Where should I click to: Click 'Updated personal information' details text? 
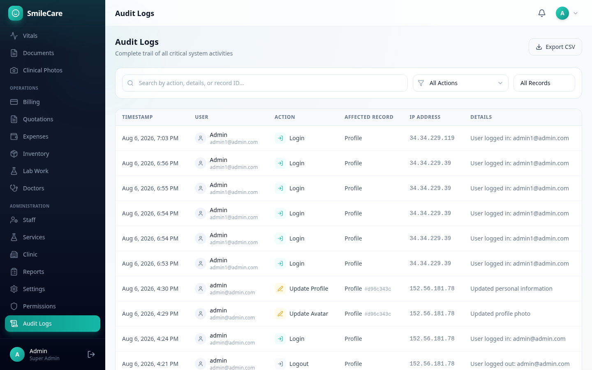(511, 289)
